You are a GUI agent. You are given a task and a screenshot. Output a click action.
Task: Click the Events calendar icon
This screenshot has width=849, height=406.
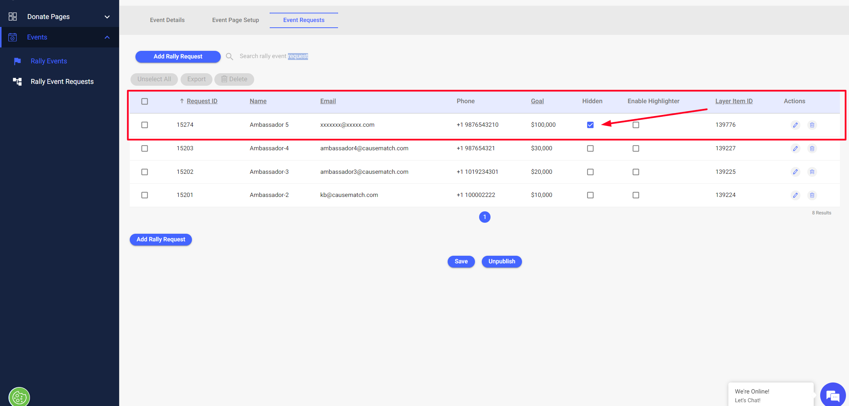pos(13,37)
